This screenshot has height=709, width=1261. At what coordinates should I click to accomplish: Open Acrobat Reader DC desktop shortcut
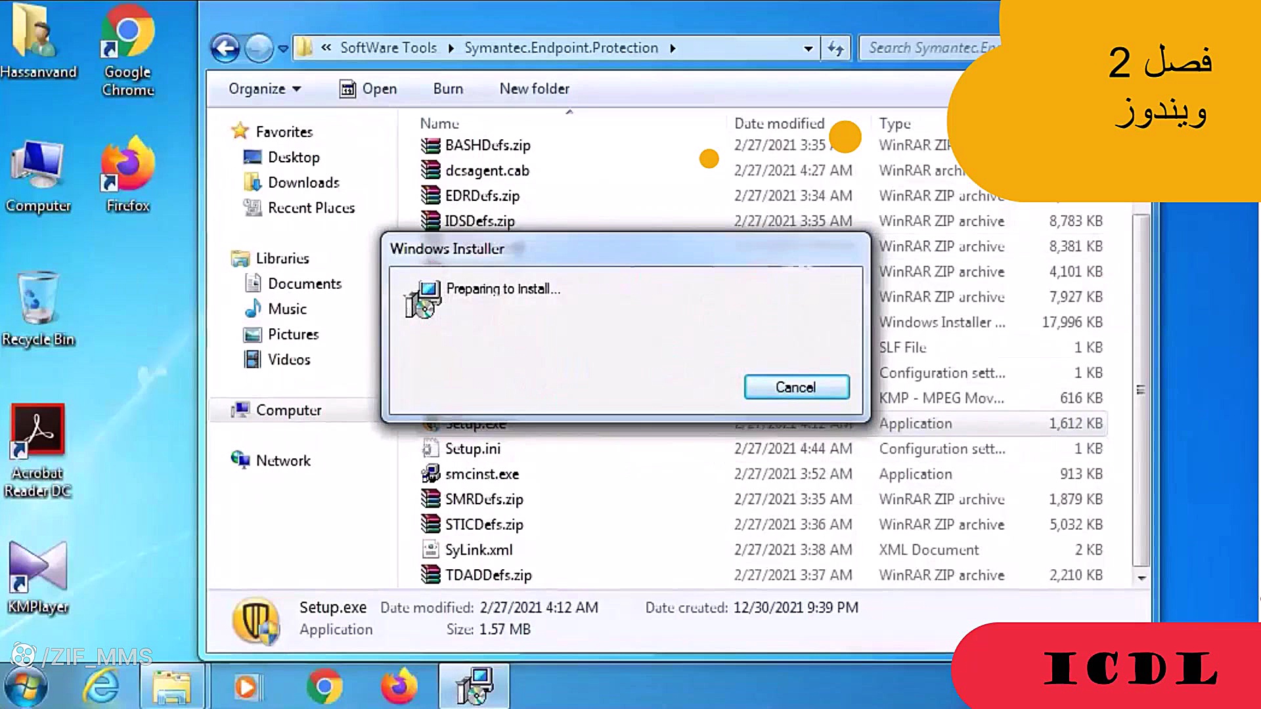pyautogui.click(x=38, y=452)
